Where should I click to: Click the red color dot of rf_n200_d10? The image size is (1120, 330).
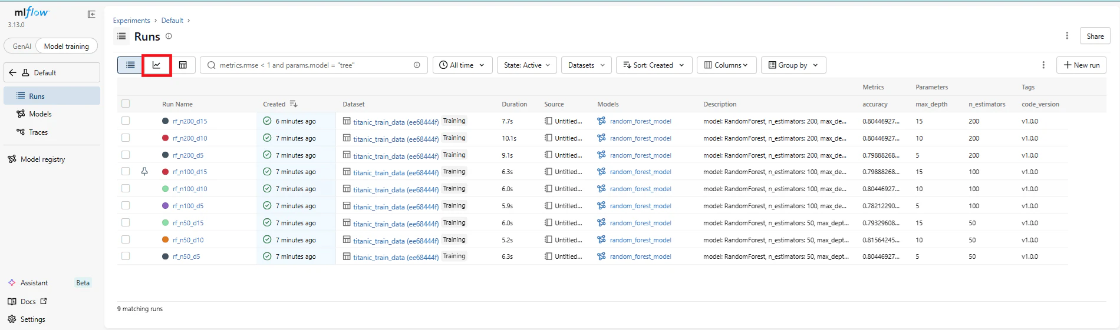166,138
